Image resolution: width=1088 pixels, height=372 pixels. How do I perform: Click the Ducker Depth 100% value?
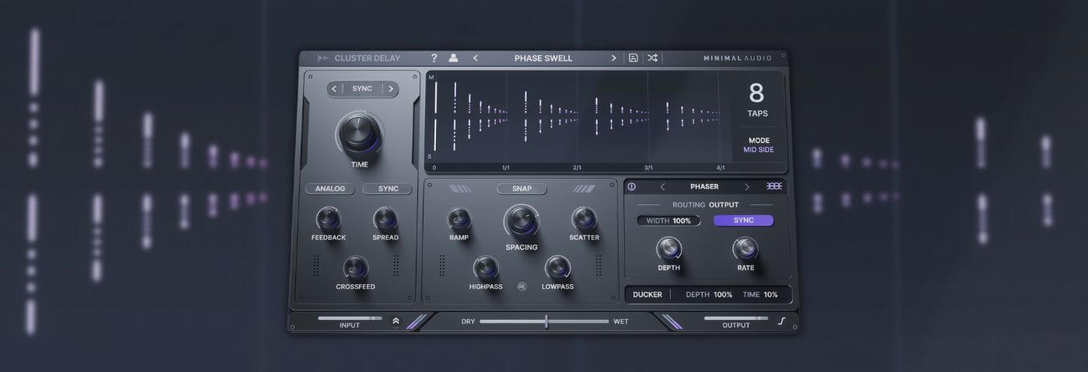[723, 295]
